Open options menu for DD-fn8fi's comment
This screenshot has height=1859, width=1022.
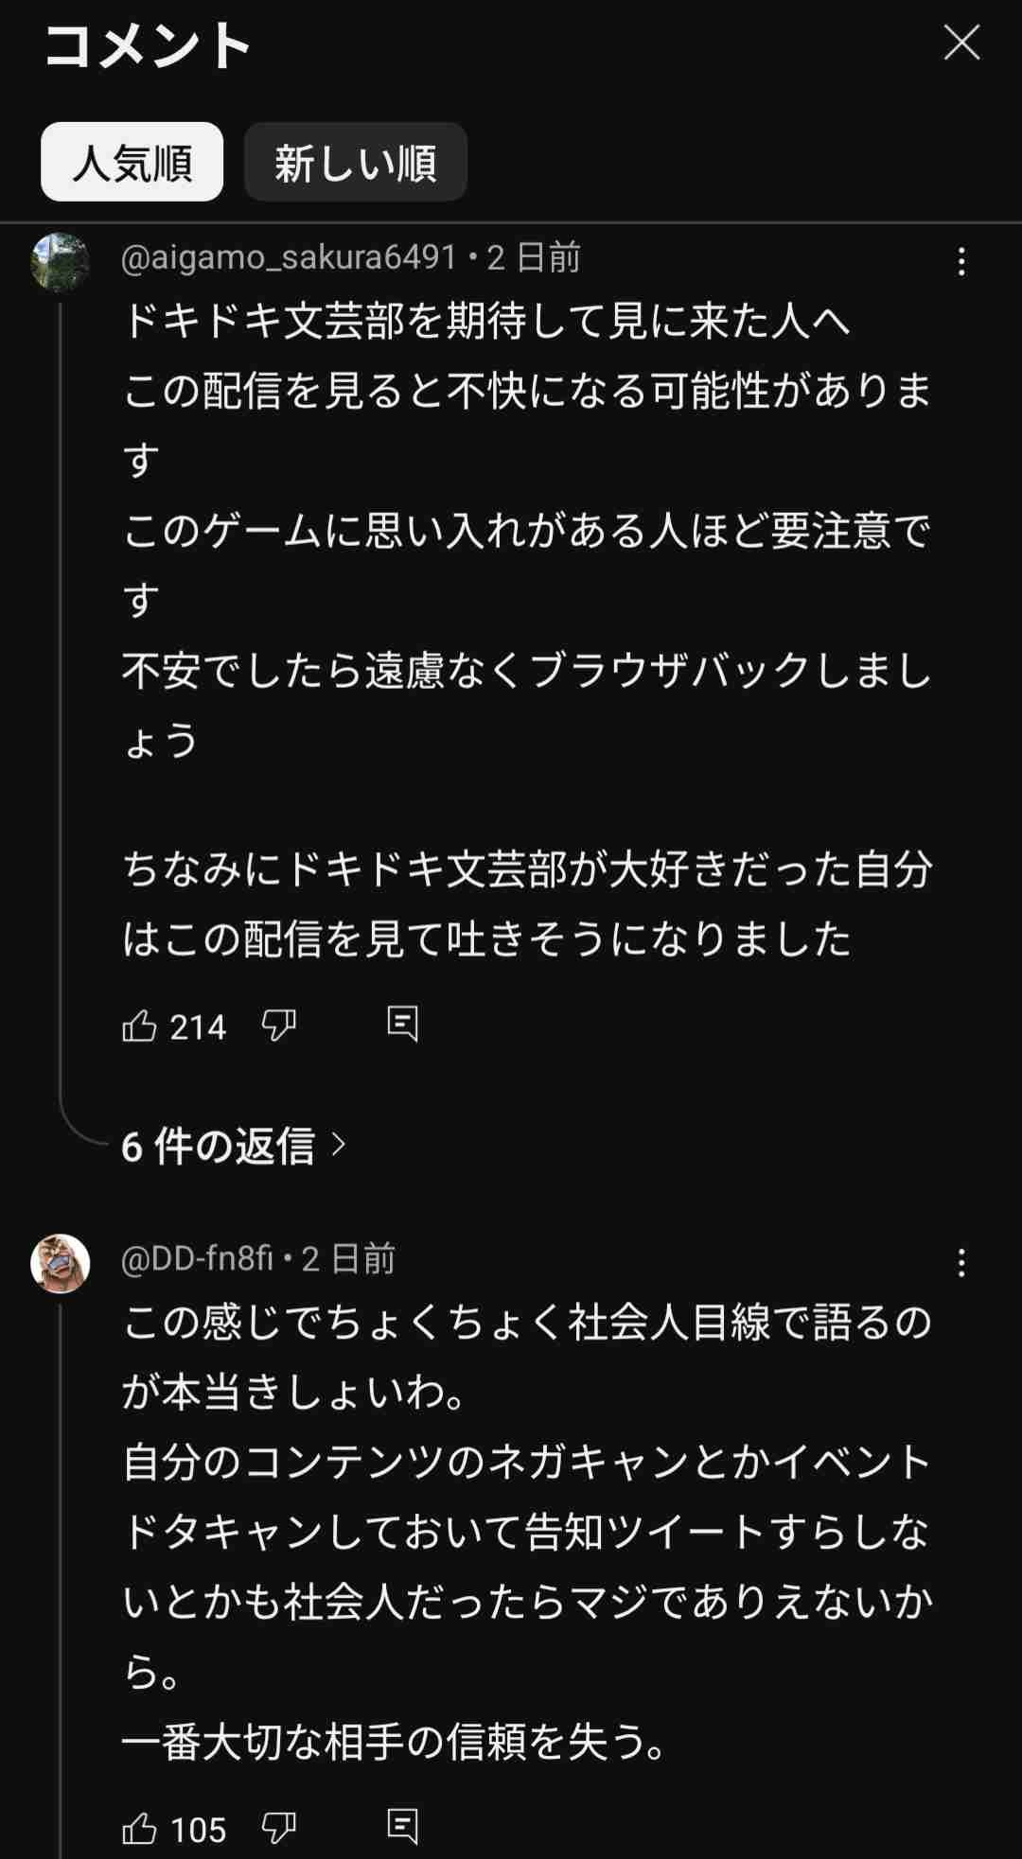(961, 1263)
